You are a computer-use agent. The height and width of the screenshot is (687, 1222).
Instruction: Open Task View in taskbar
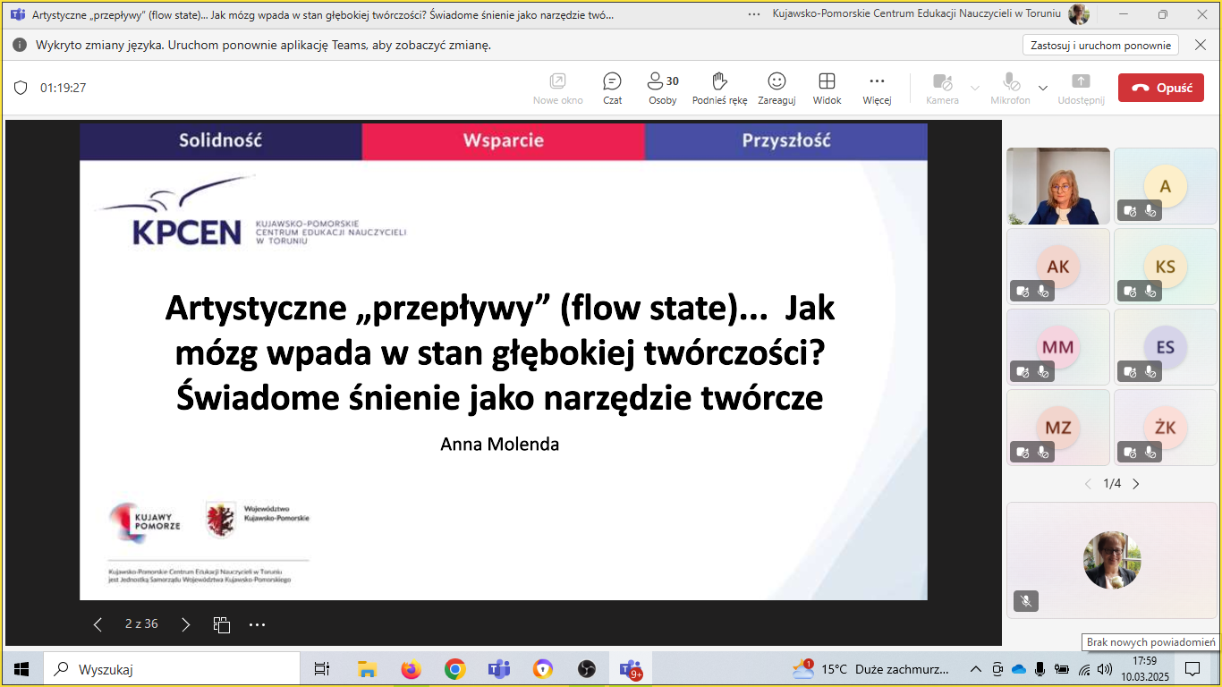click(322, 668)
